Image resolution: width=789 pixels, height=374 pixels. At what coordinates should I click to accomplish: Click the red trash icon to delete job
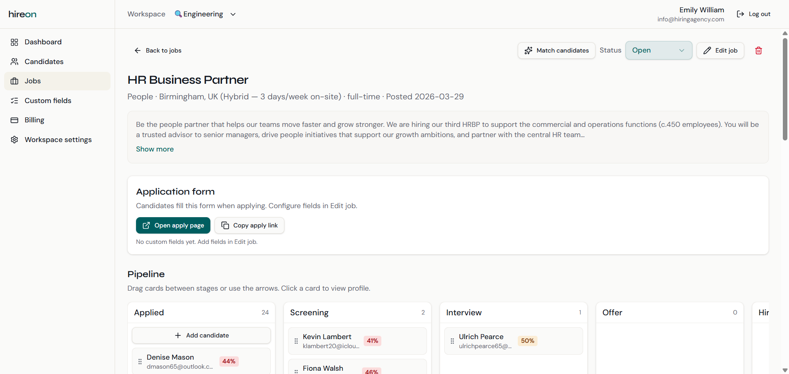point(759,50)
